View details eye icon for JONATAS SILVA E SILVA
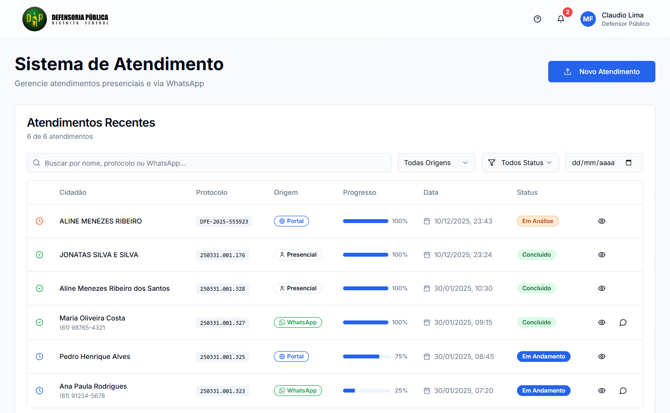This screenshot has width=670, height=413. click(x=602, y=255)
